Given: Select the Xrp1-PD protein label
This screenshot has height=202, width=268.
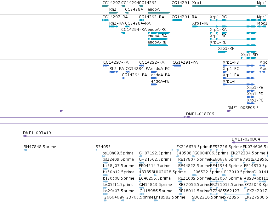Looking at the screenshot, I should tap(255, 94).
